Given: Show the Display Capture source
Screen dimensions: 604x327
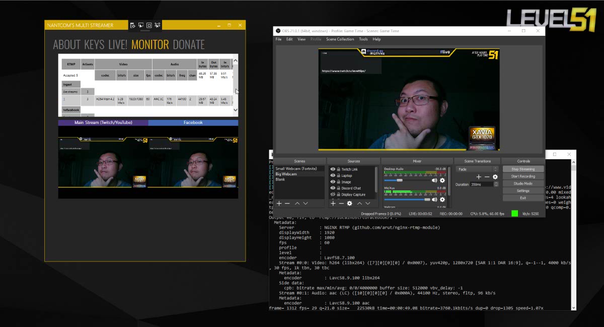Looking at the screenshot, I should tap(333, 194).
